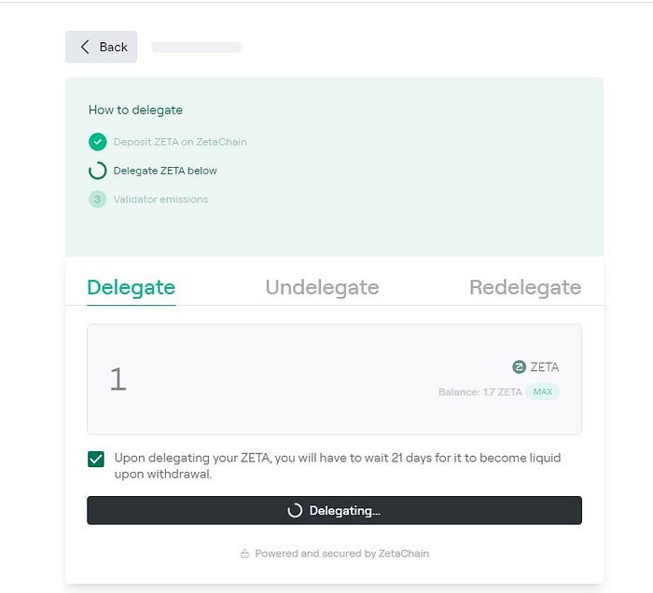The height and width of the screenshot is (593, 653).
Task: Click the Delegating... button
Action: (x=334, y=511)
